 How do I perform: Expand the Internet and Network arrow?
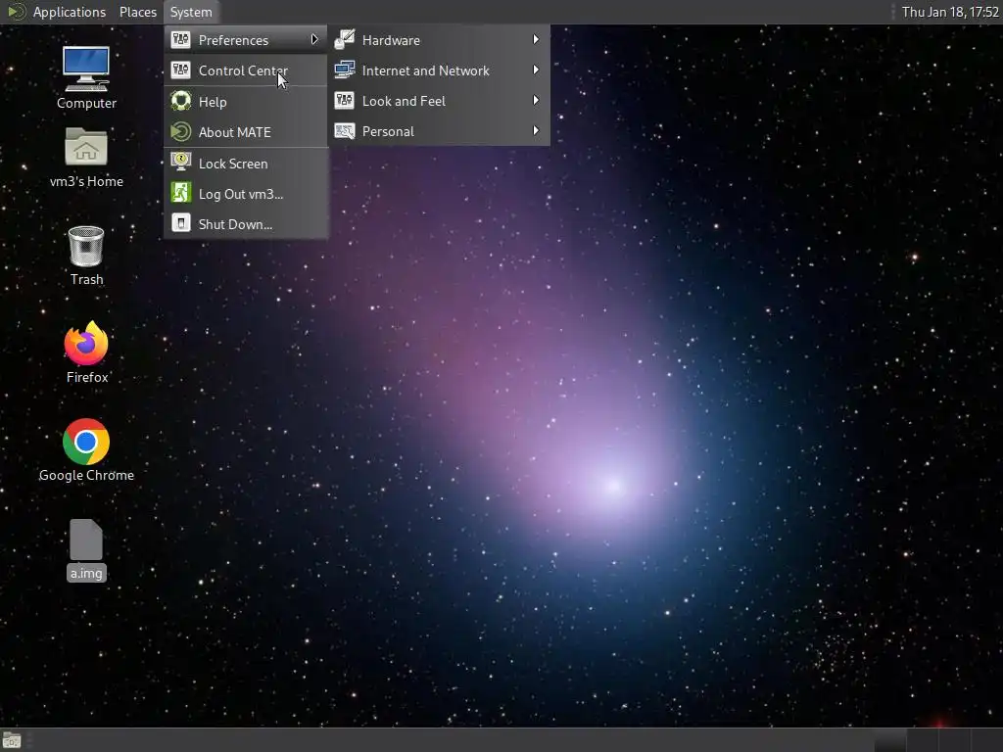(536, 70)
